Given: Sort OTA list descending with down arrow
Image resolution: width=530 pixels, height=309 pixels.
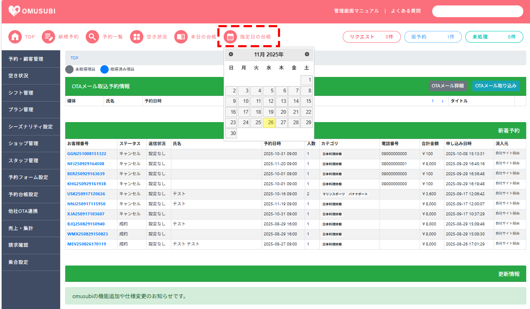Looking at the screenshot, I should [442, 101].
